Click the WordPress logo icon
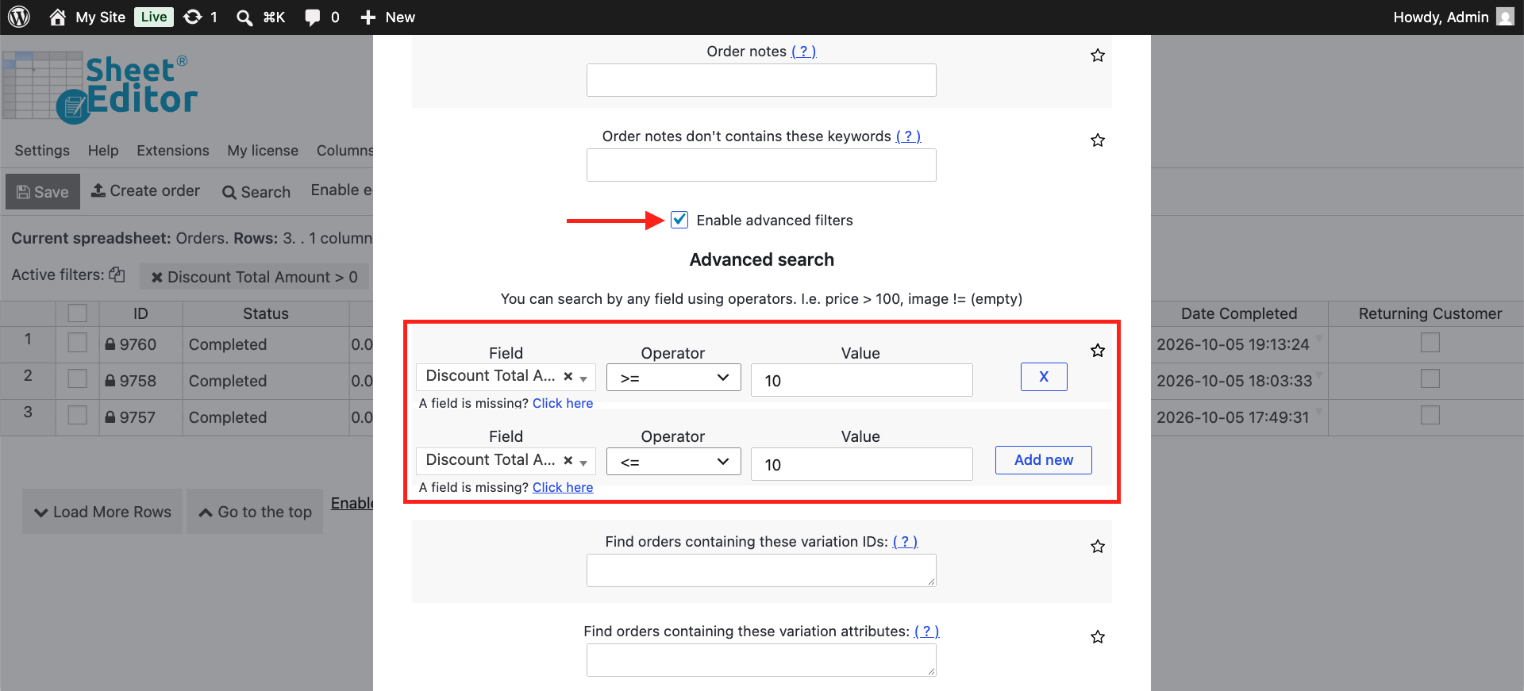 tap(19, 17)
